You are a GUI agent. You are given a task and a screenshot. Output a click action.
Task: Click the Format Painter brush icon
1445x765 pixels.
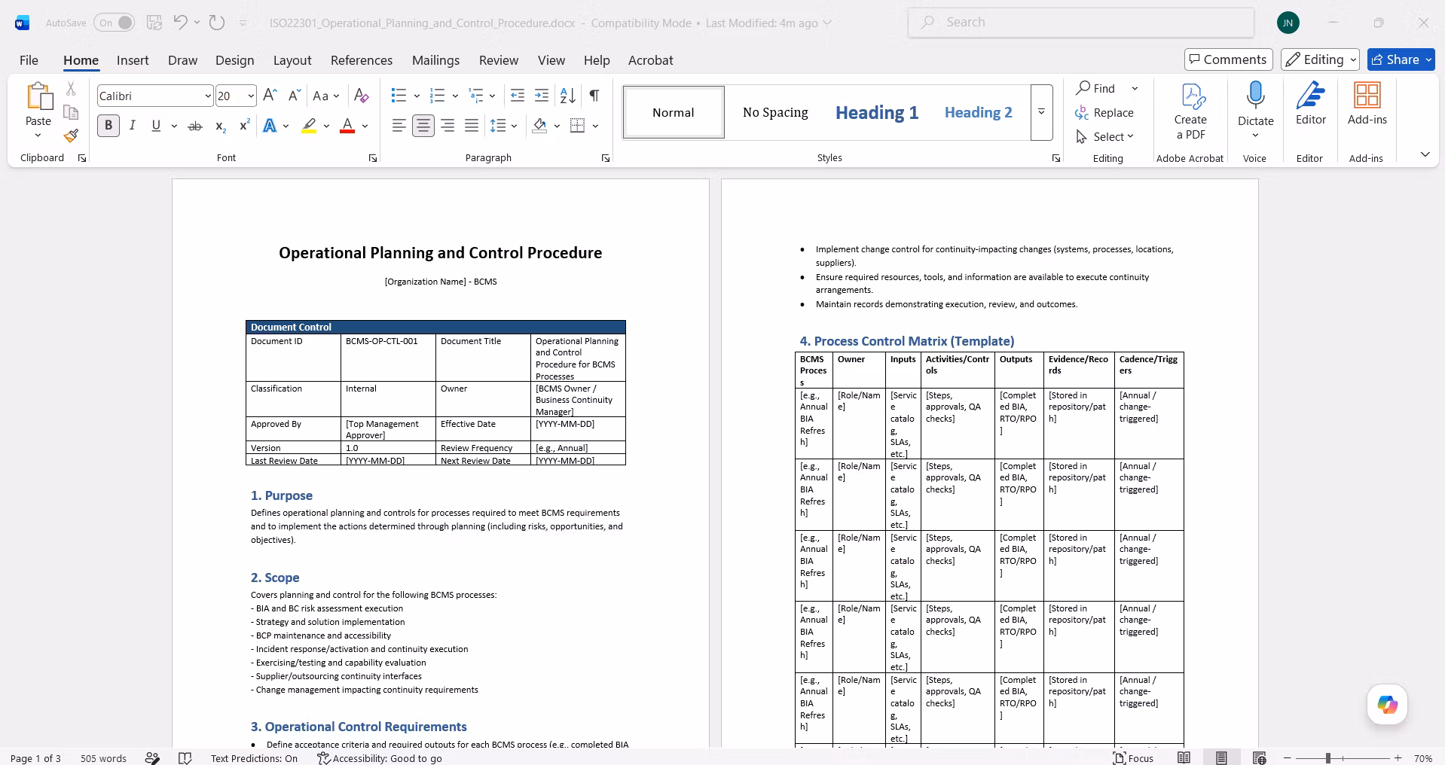71,136
